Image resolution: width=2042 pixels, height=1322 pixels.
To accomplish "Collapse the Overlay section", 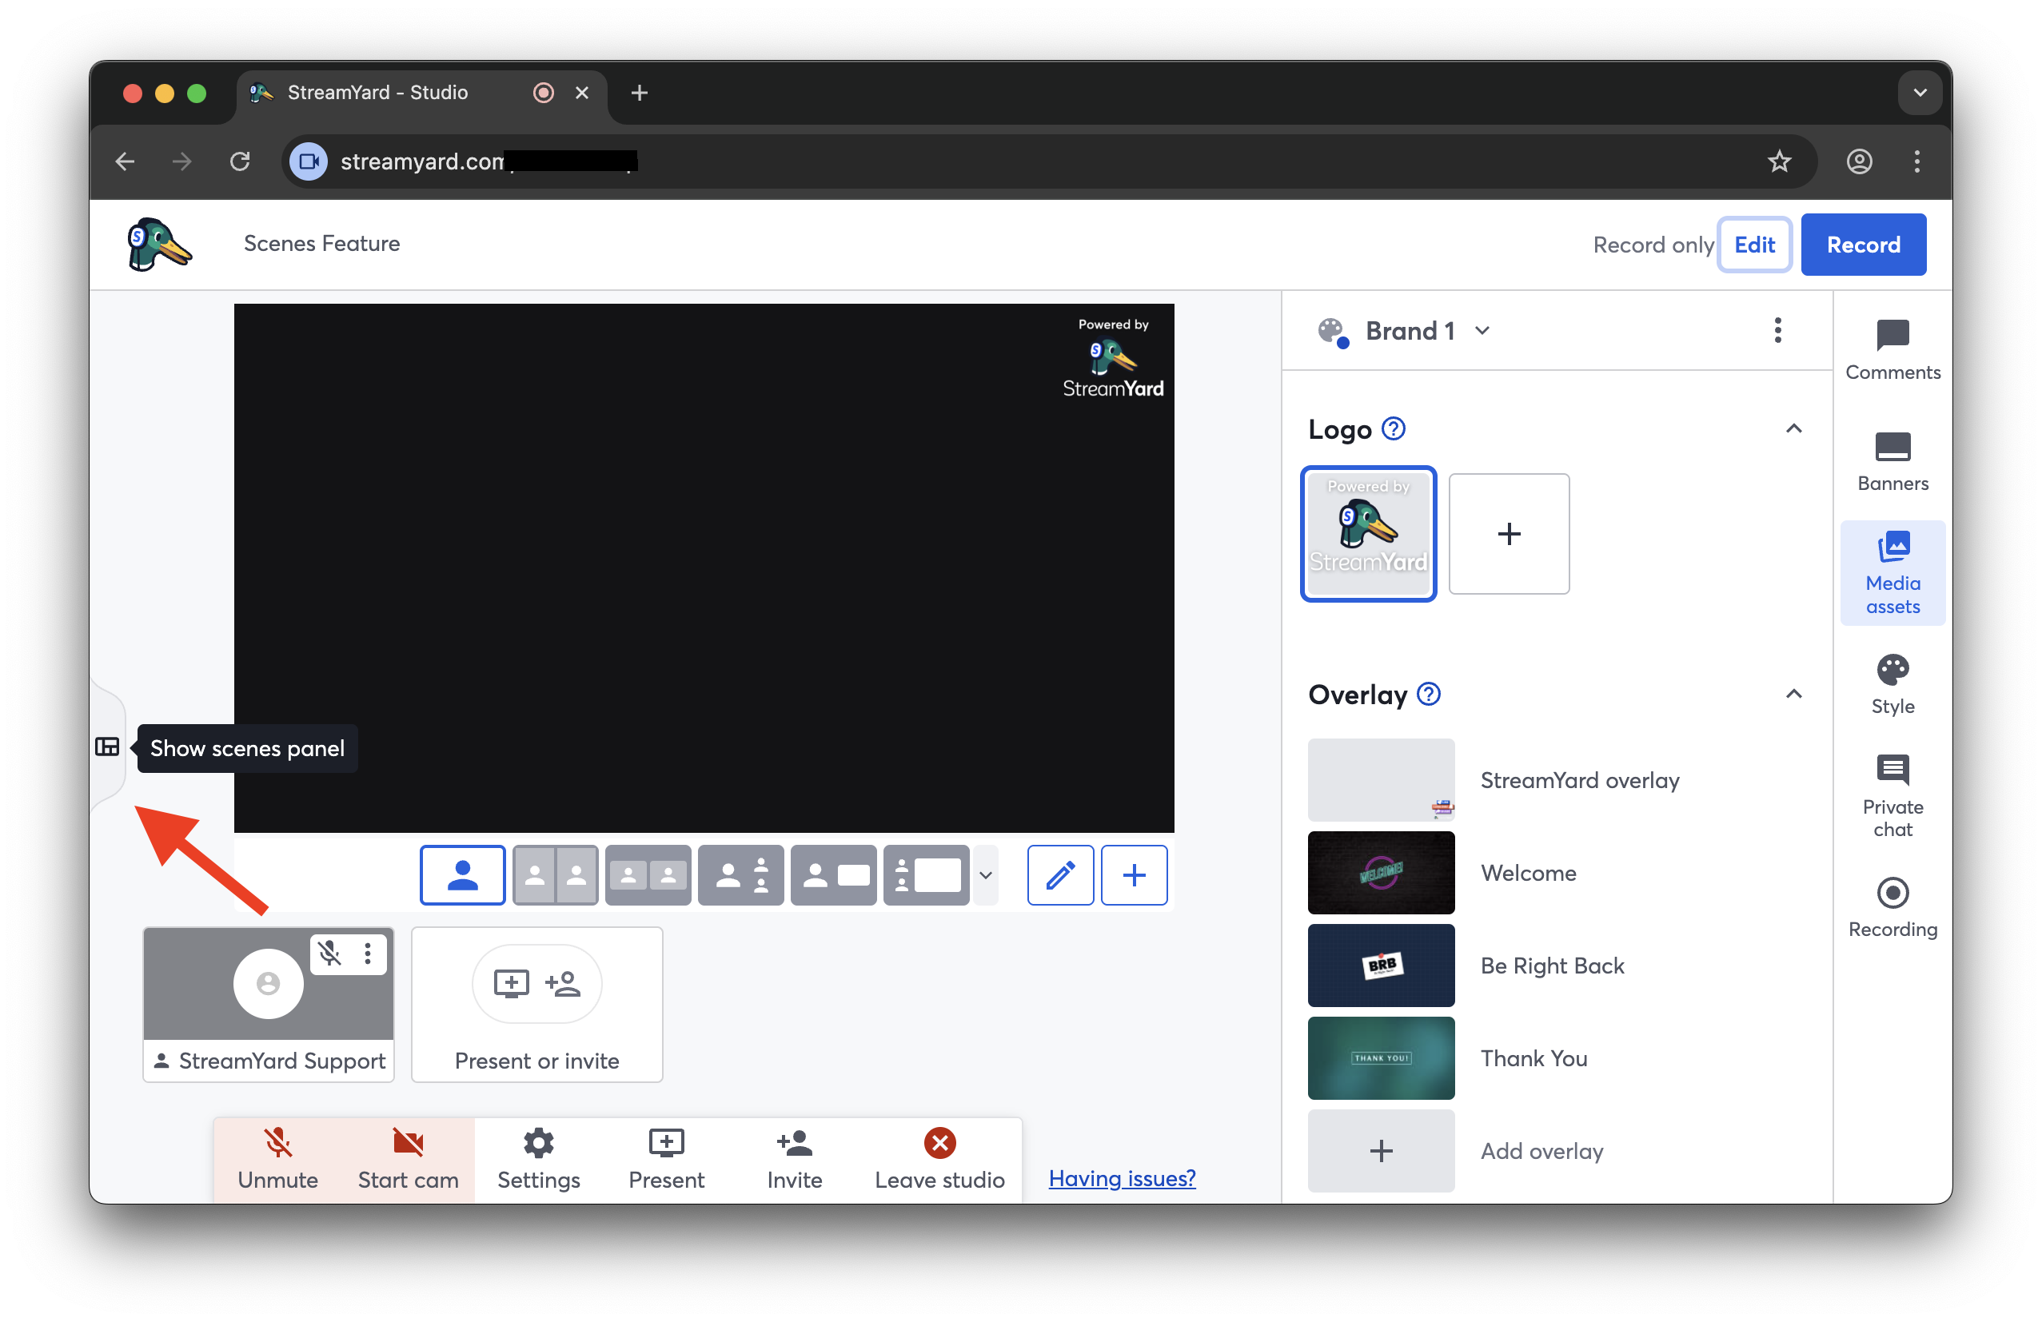I will [x=1793, y=693].
